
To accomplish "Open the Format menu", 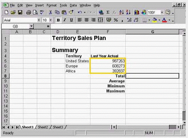I will coord(51,5).
